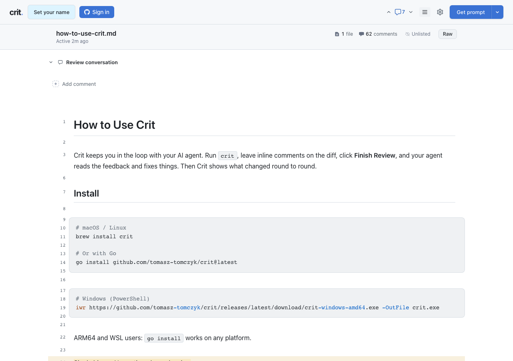Click the # macOS / Linux comment line

pos(101,227)
